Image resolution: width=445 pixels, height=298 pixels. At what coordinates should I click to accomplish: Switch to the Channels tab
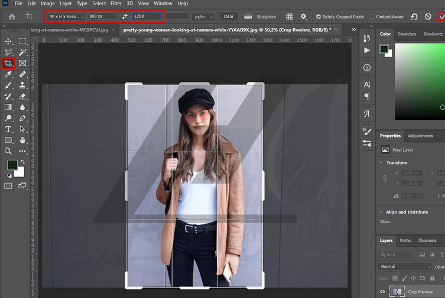(x=427, y=240)
